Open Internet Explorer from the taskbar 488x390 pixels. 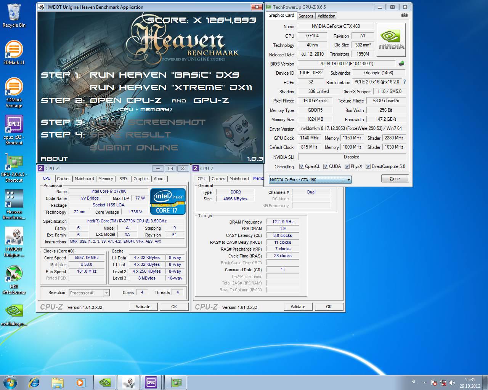[x=34, y=382]
